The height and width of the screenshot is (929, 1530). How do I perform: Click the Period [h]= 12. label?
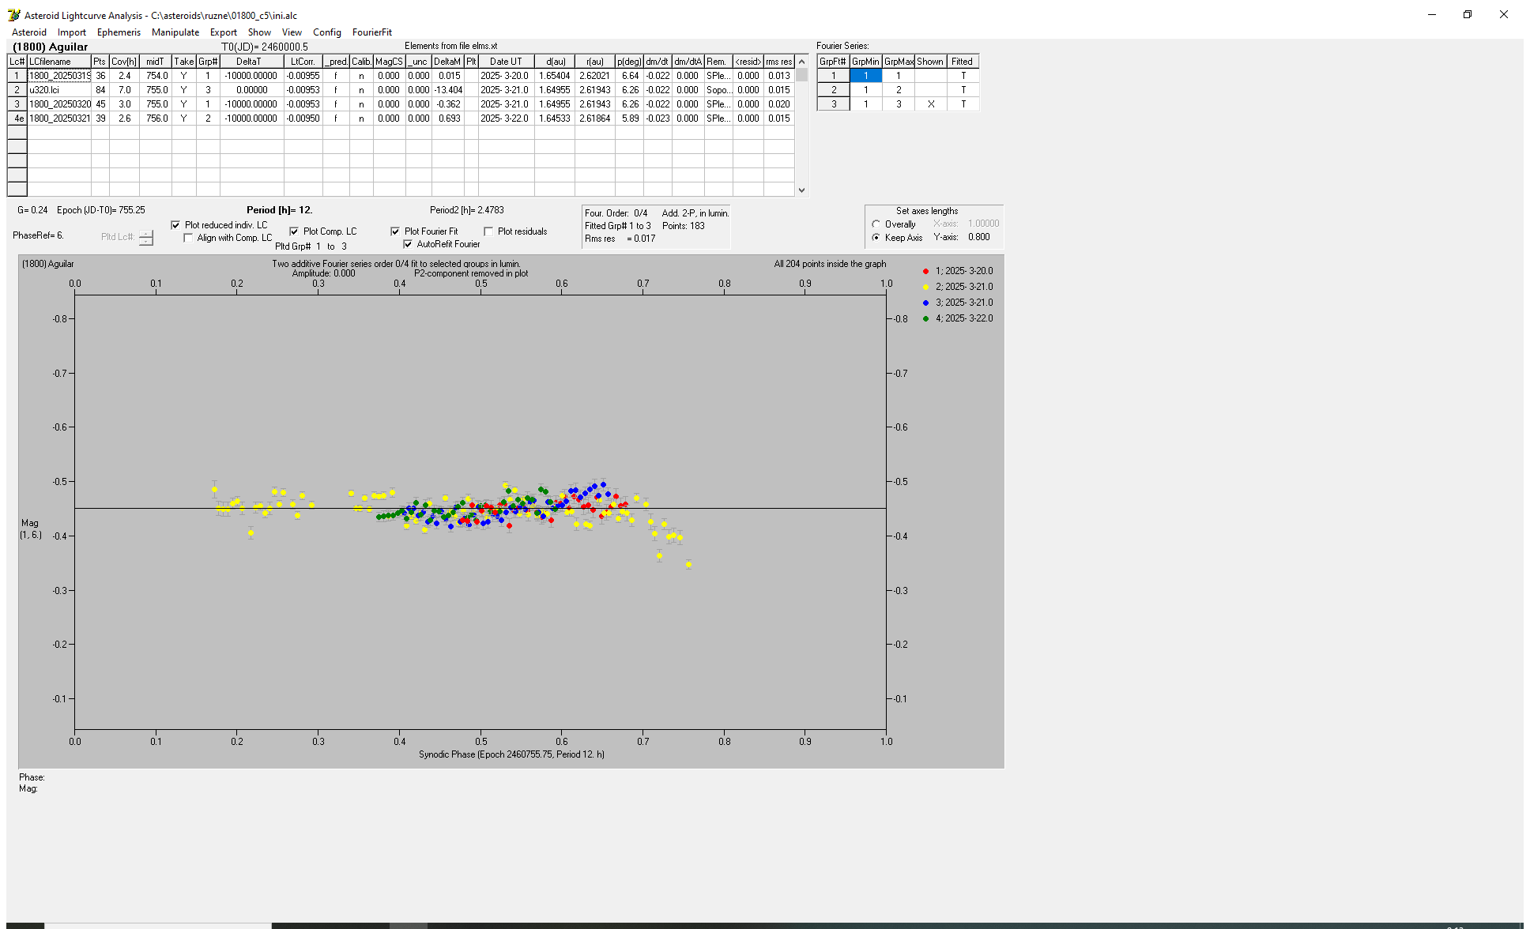(279, 210)
